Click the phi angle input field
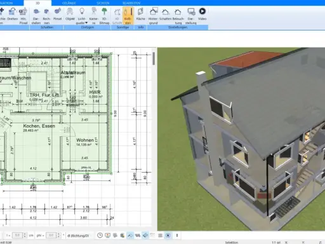 click(x=51, y=235)
